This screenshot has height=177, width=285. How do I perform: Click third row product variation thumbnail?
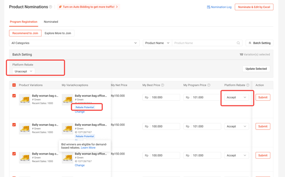pyautogui.click(x=25, y=158)
